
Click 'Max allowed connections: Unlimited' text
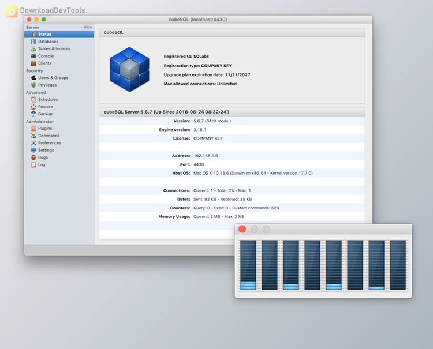pos(200,84)
